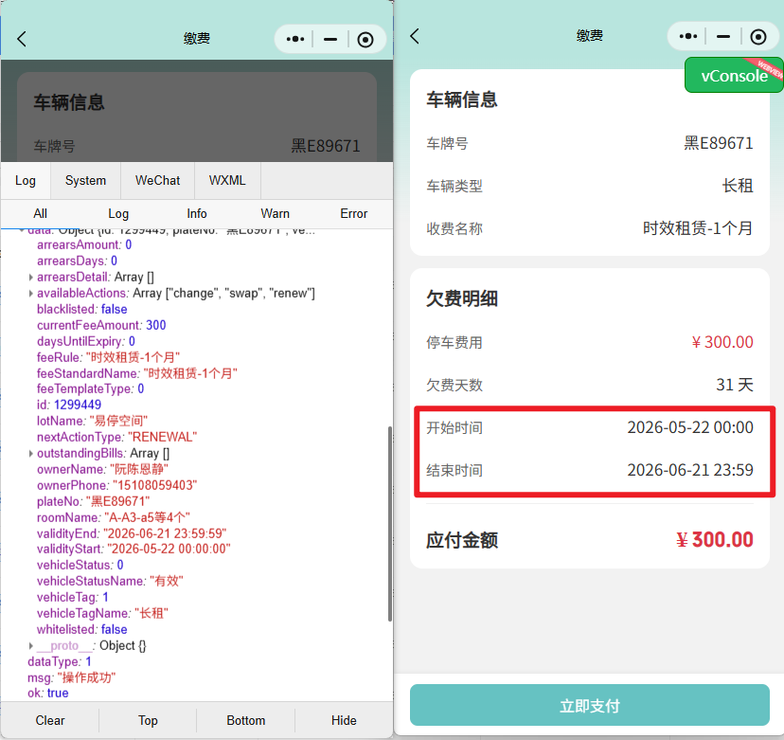Select the ownerName "阮陈恩静" line
Screen dimensions: 784x740
point(102,469)
